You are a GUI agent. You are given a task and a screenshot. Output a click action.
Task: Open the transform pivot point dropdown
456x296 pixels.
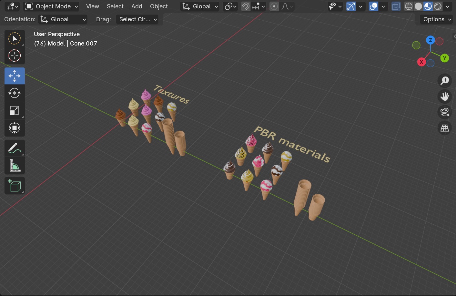point(230,6)
